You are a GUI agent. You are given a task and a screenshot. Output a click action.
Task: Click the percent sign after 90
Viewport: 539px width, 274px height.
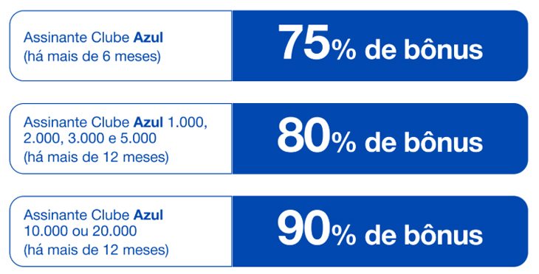pos(344,236)
